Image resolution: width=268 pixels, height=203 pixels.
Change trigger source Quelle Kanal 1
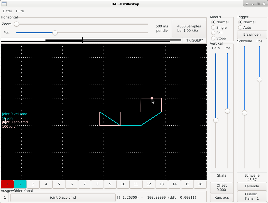point(252,196)
